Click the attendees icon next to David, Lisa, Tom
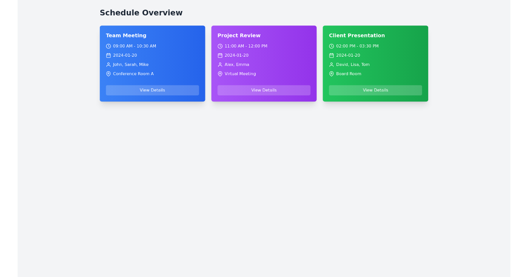Screen dimensions: 528x277 coord(331,64)
